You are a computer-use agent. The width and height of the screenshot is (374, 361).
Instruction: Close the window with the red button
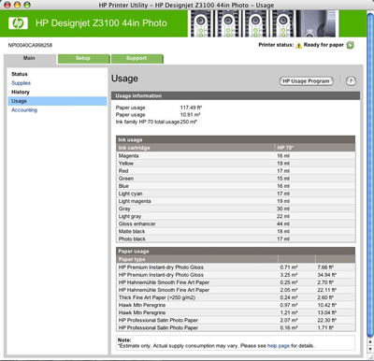tap(7, 5)
